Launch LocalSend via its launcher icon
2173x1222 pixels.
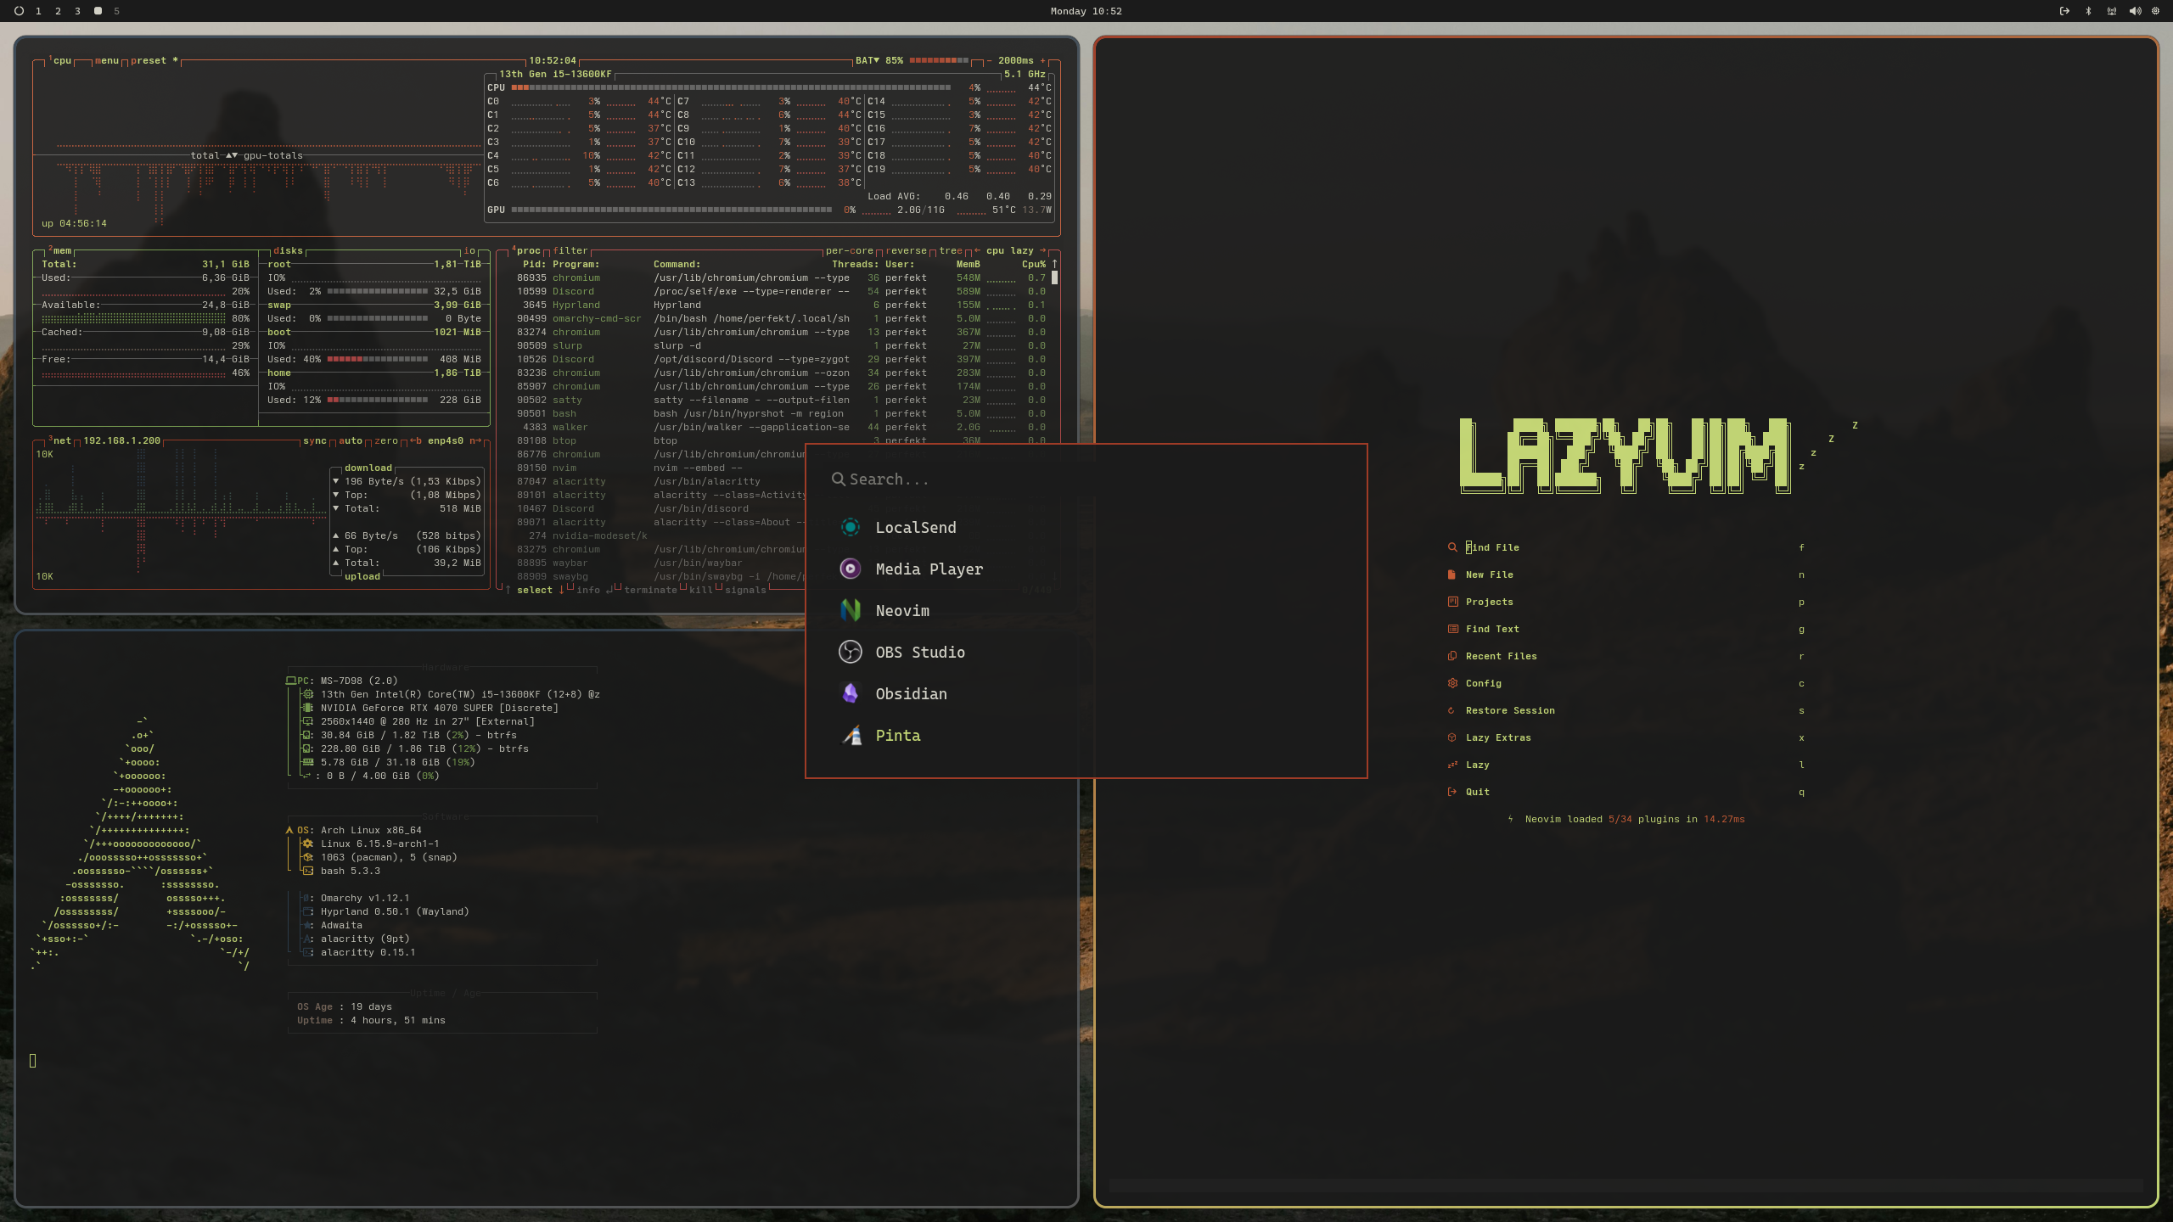[850, 527]
